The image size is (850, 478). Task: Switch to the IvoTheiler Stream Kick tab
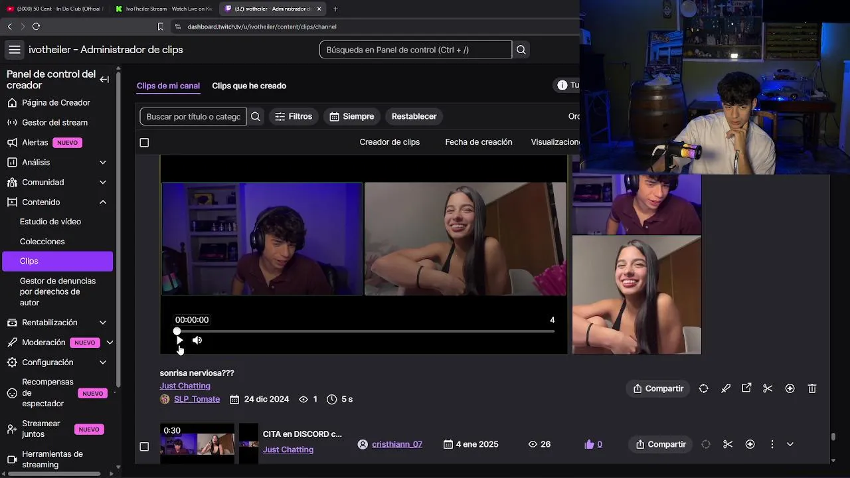164,9
